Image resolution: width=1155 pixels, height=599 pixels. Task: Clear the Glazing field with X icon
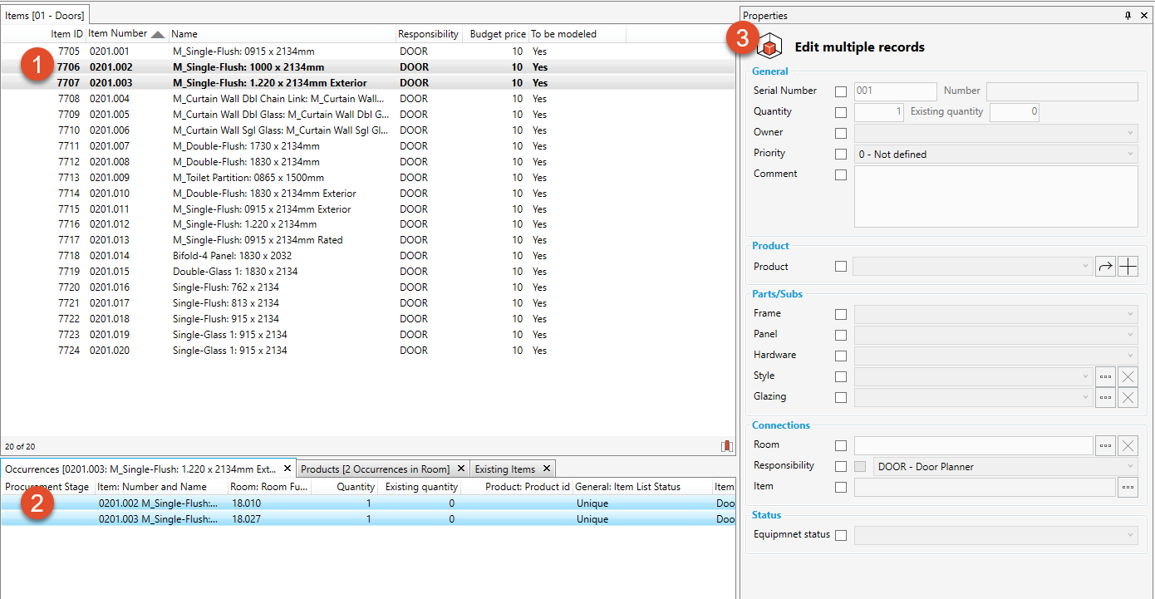[x=1128, y=398]
